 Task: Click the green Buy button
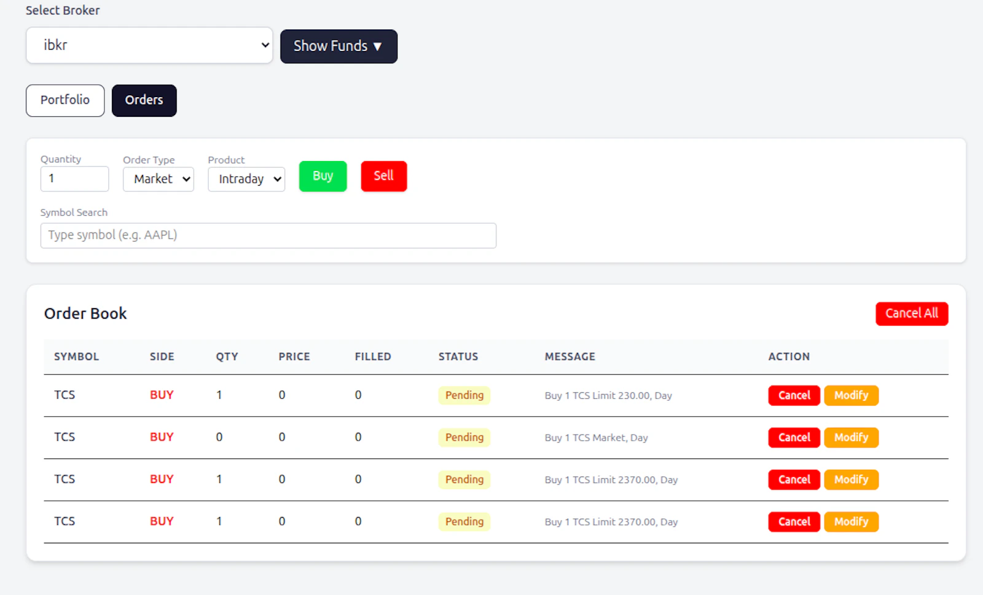323,176
